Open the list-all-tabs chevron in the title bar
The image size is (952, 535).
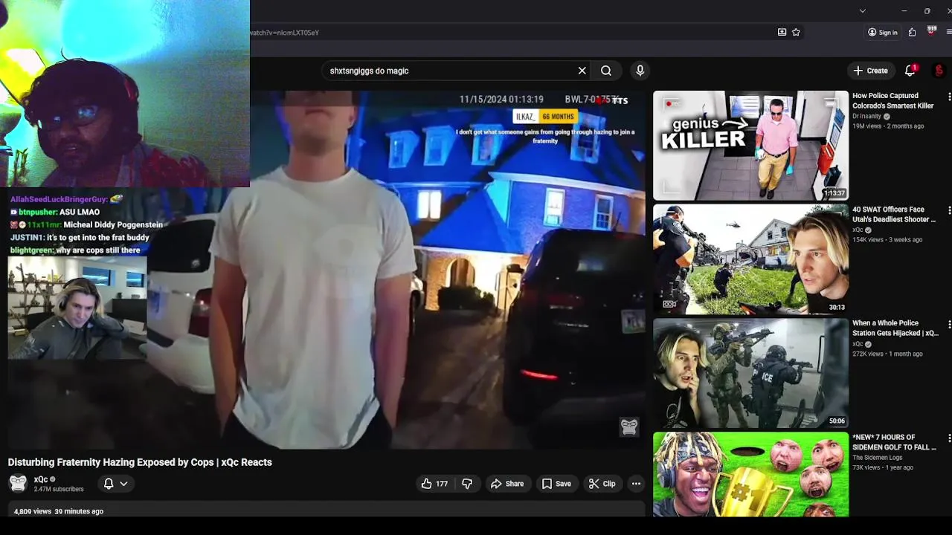[862, 11]
